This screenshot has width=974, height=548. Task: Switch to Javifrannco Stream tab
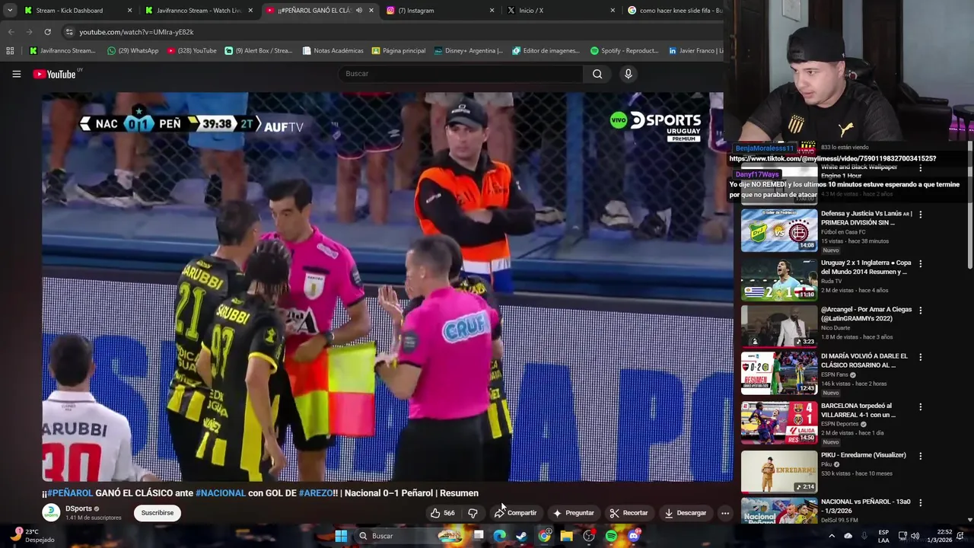[199, 11]
